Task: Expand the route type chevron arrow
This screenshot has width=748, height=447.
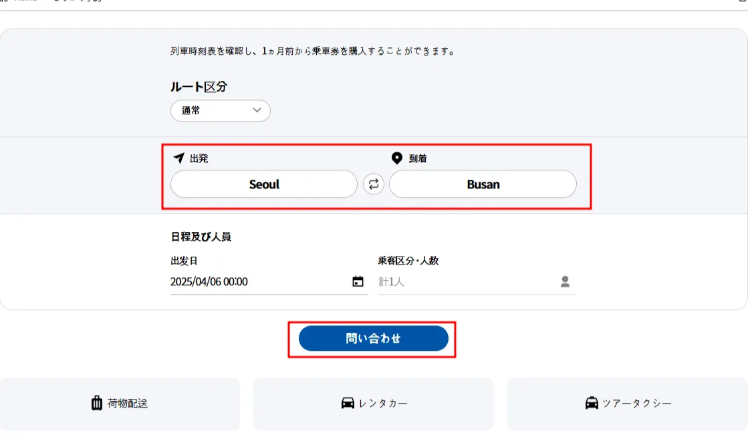Action: (x=257, y=111)
